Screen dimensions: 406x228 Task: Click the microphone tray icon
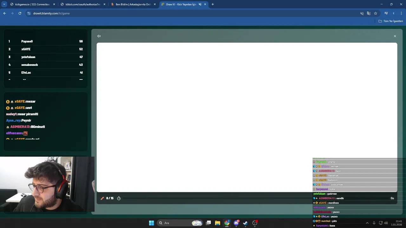pyautogui.click(x=374, y=223)
